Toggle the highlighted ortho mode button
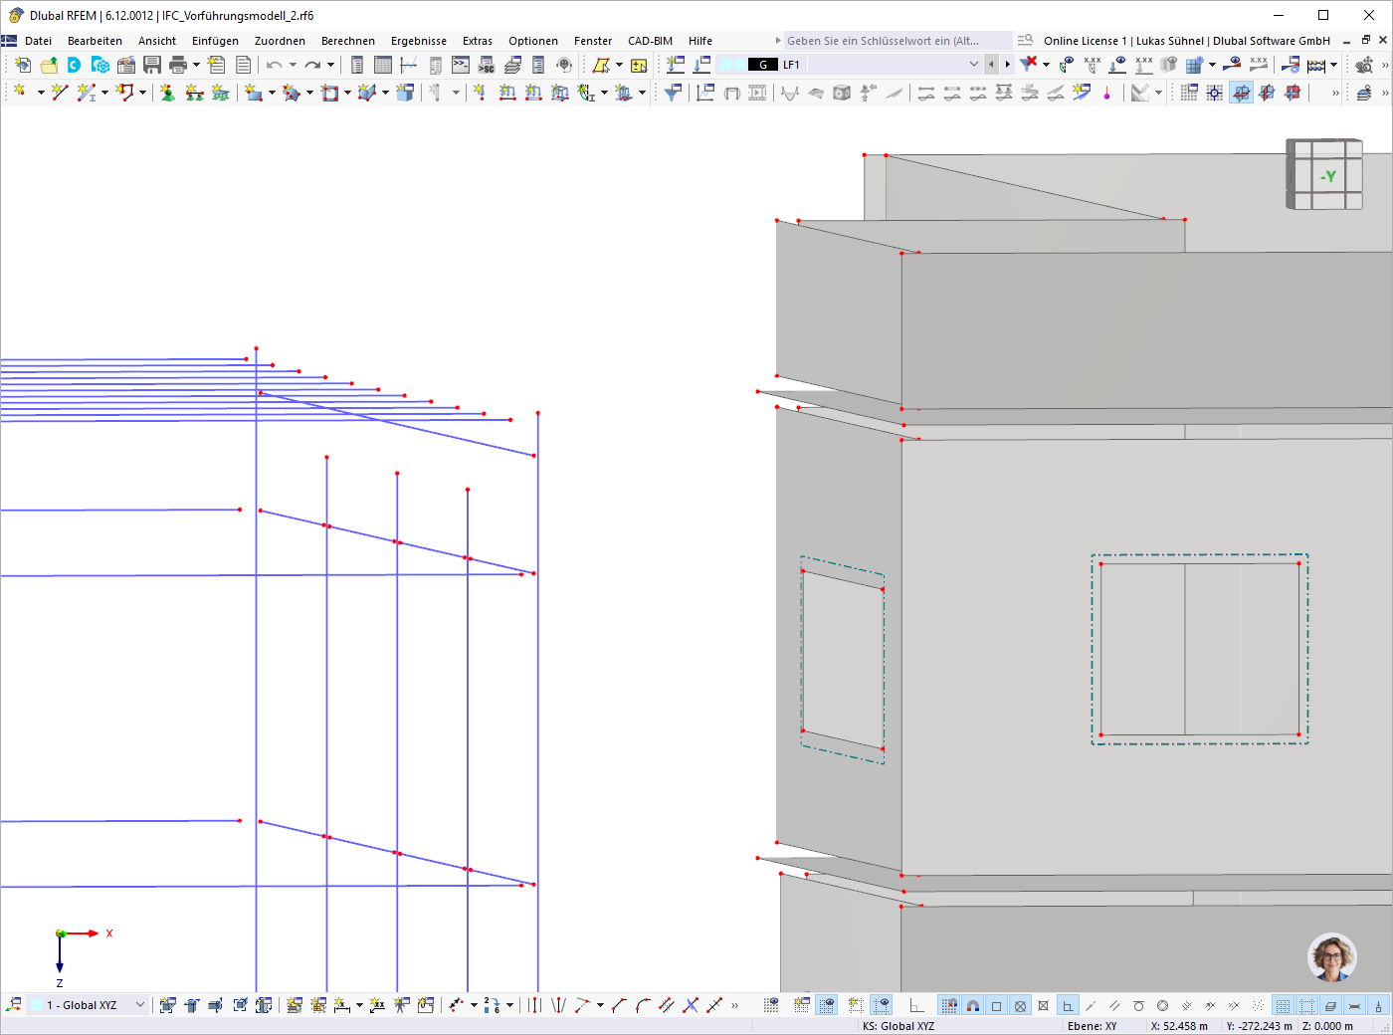The height and width of the screenshot is (1035, 1393). coord(1068,1005)
